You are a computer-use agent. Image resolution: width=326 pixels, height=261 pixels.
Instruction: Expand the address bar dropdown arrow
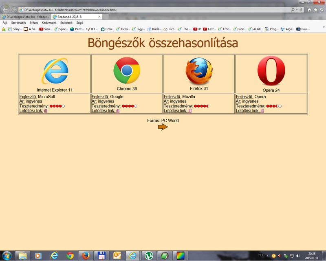click(297, 10)
